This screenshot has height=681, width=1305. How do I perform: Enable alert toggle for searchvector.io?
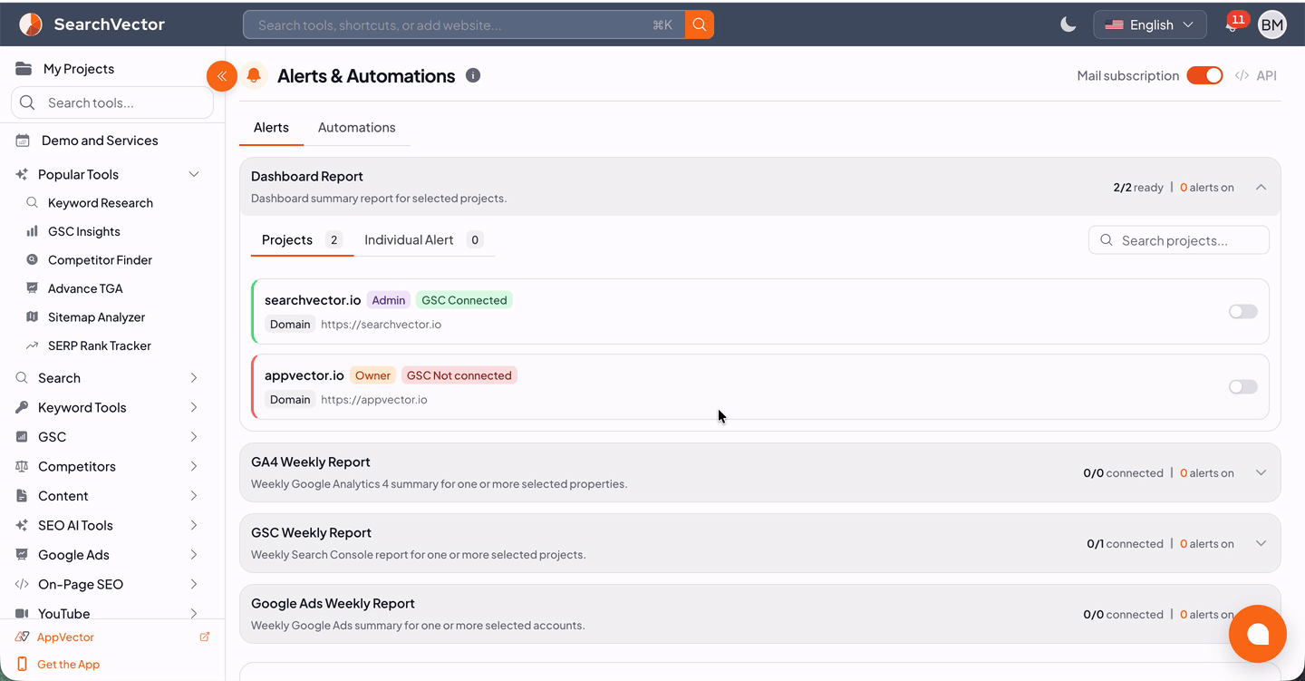[x=1243, y=312]
